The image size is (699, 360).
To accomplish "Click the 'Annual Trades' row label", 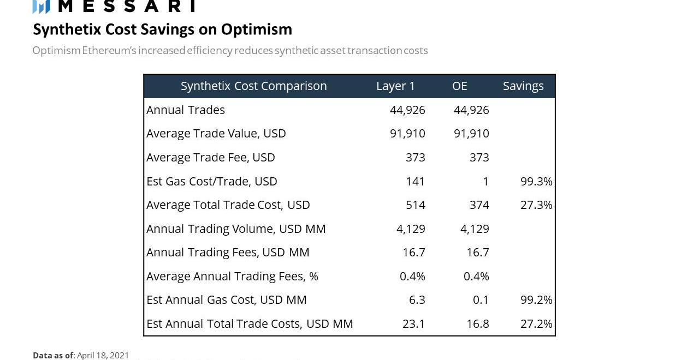I will click(186, 110).
